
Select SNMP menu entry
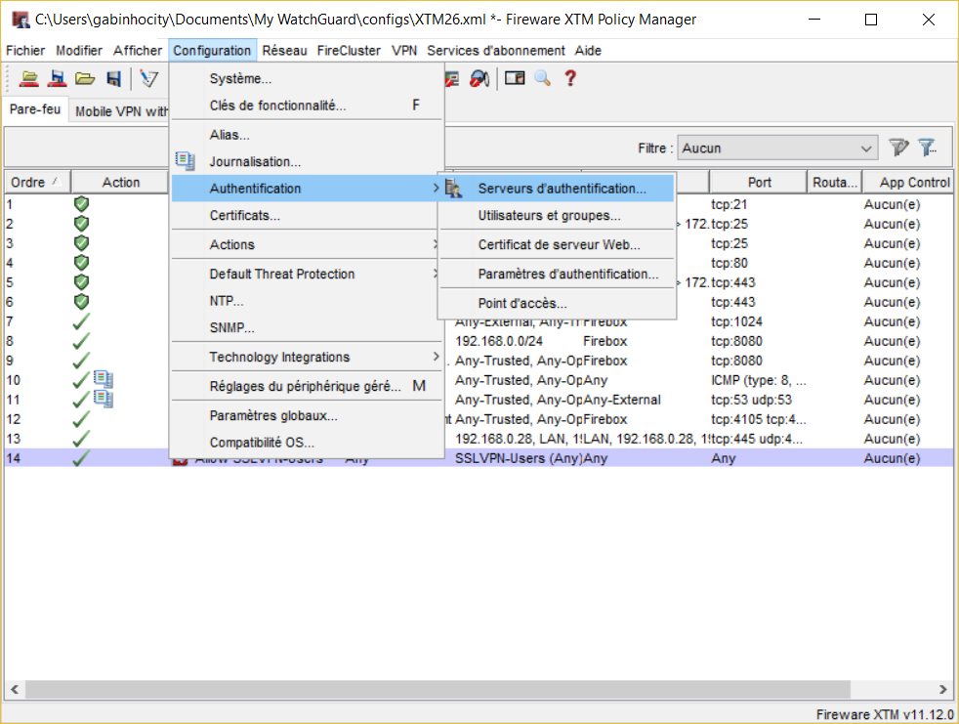[x=306, y=328]
